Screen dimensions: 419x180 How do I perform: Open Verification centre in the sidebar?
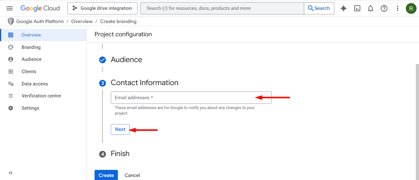point(41,96)
